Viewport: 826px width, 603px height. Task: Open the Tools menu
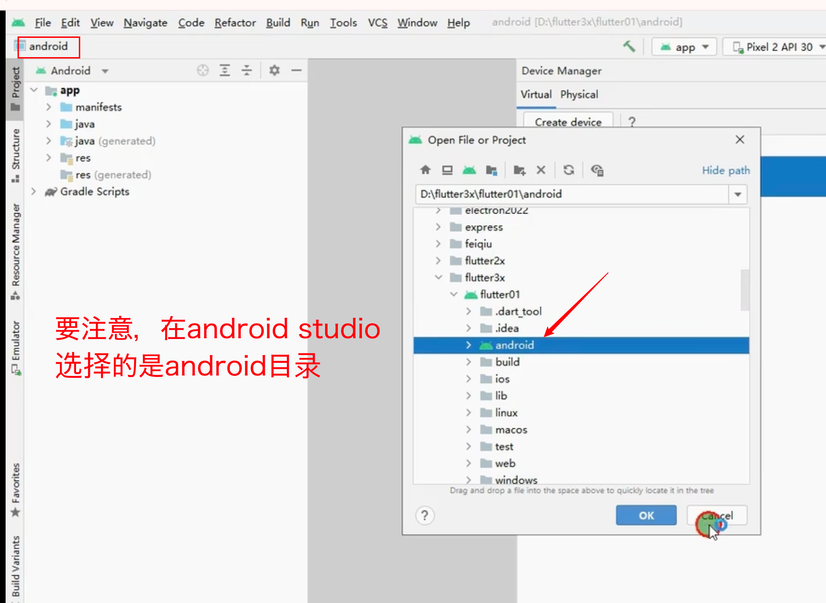click(343, 23)
